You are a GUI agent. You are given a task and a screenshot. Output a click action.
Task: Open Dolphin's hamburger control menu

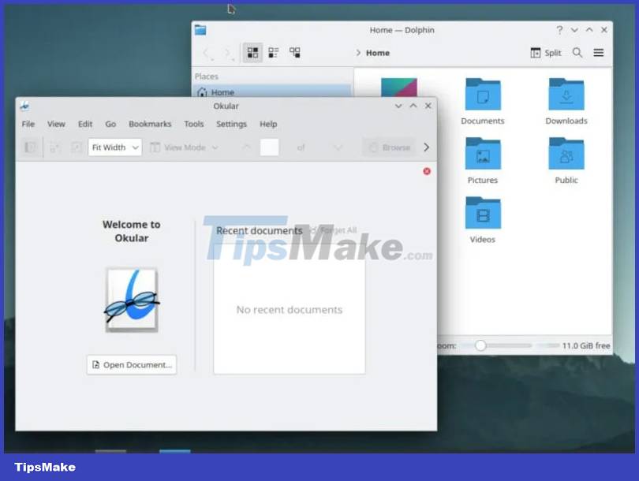coord(599,53)
